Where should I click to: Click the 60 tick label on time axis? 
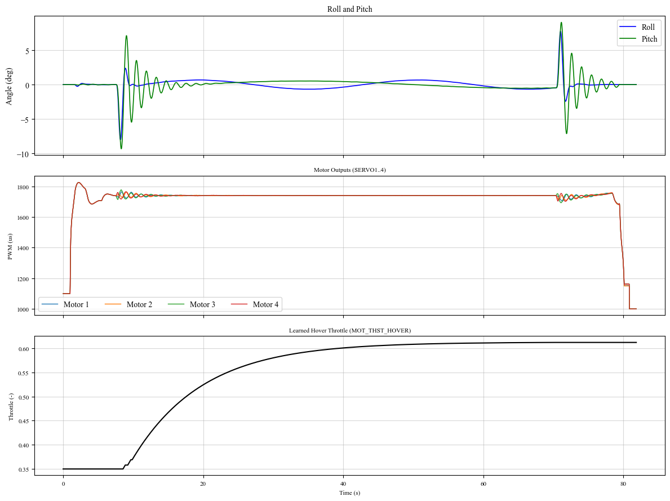coord(483,484)
